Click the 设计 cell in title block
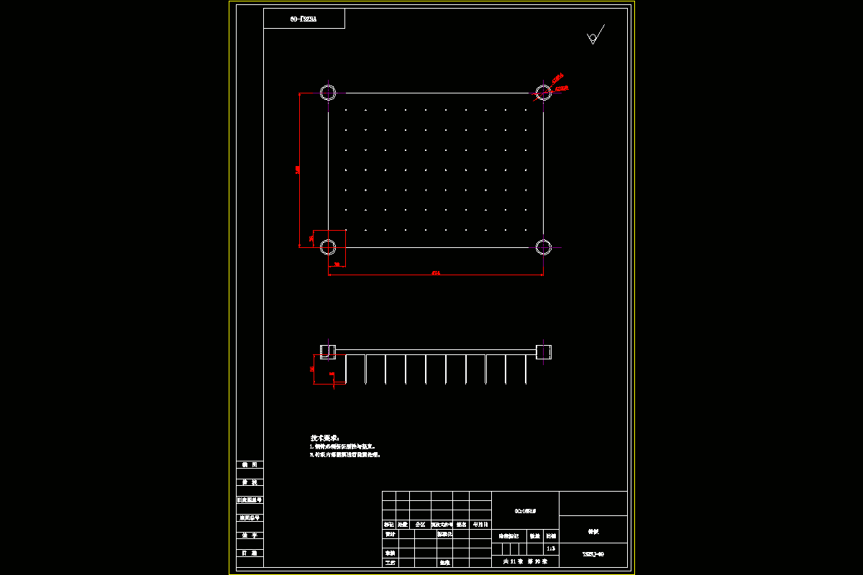This screenshot has width=863, height=575. coord(389,534)
